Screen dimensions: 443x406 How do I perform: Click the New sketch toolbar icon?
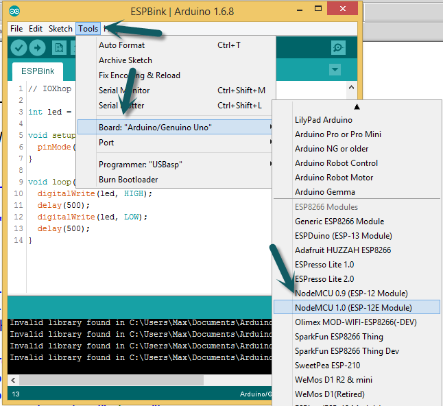tap(59, 48)
